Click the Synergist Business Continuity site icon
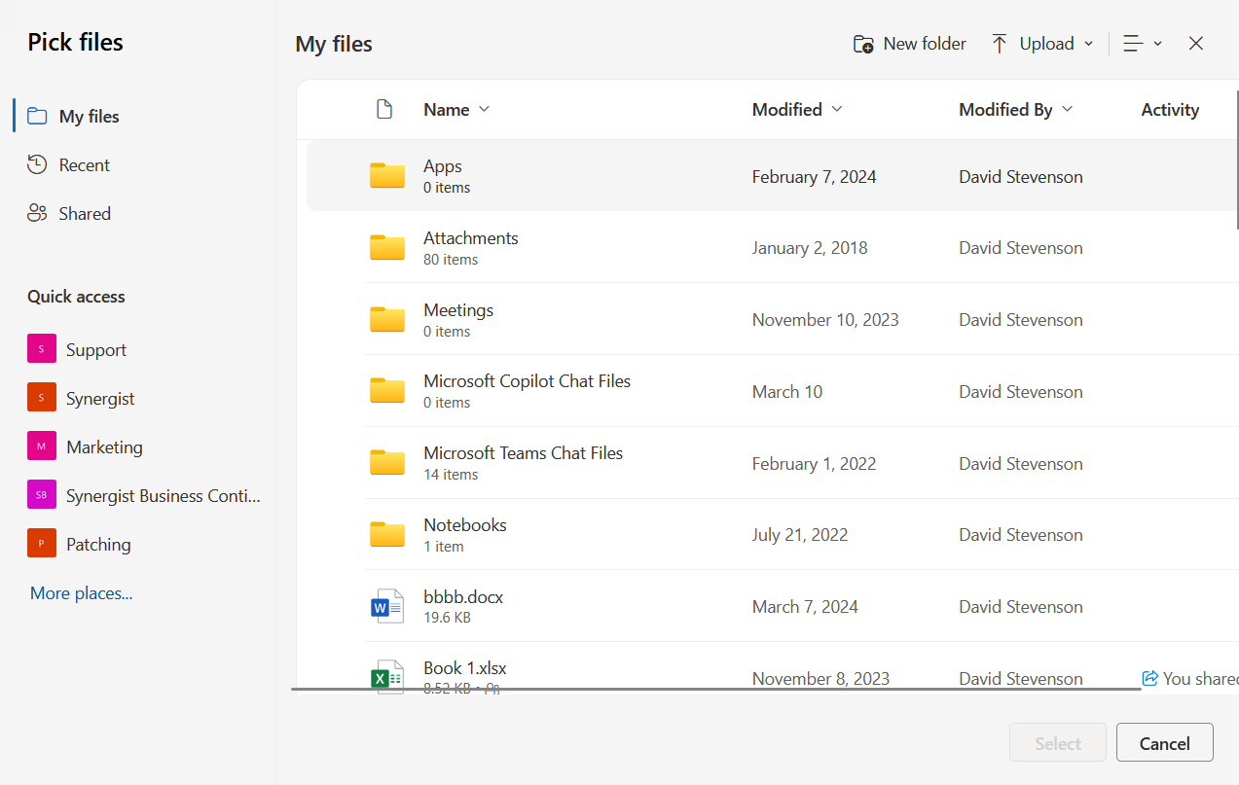 pos(41,495)
